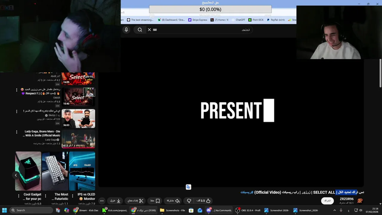Open the 'Lady Gaga, Bruno Mars - Die With A Smile' title
Viewport: 382px width, 215px height.
click(x=41, y=133)
